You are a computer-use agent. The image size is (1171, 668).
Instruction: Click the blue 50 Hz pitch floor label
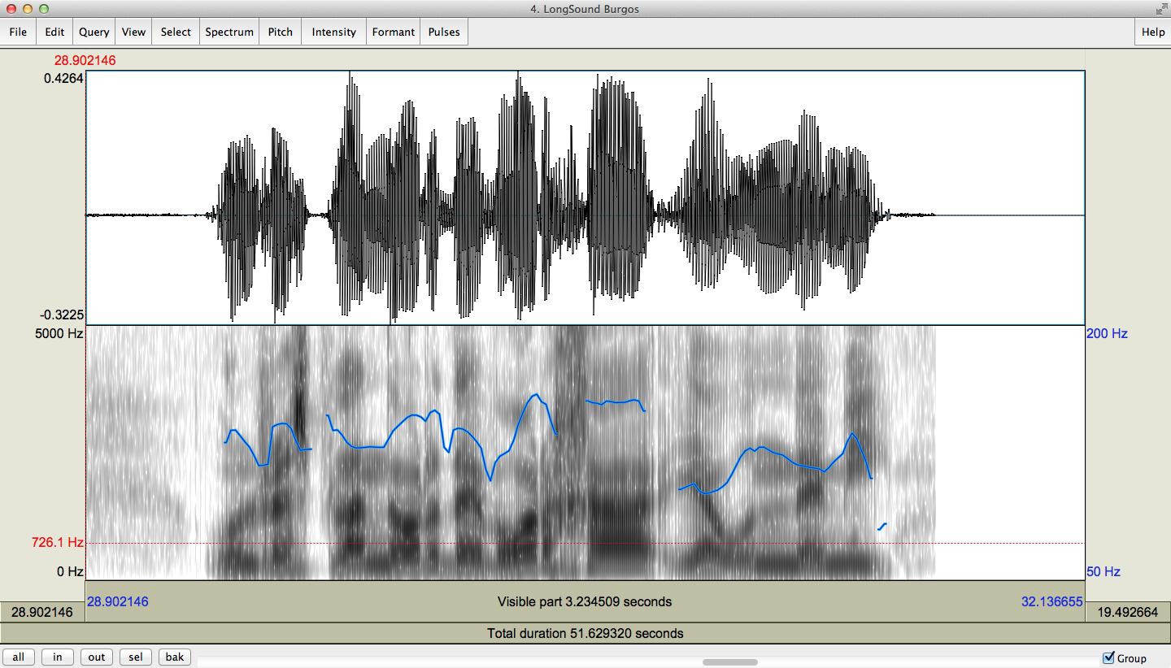click(x=1104, y=571)
